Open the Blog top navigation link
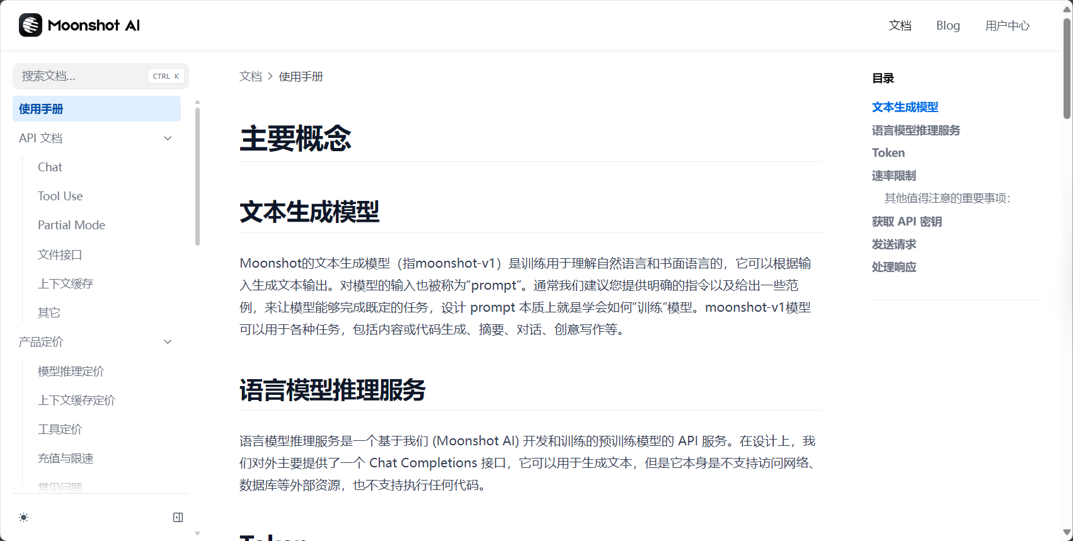The width and height of the screenshot is (1073, 541). 948,26
